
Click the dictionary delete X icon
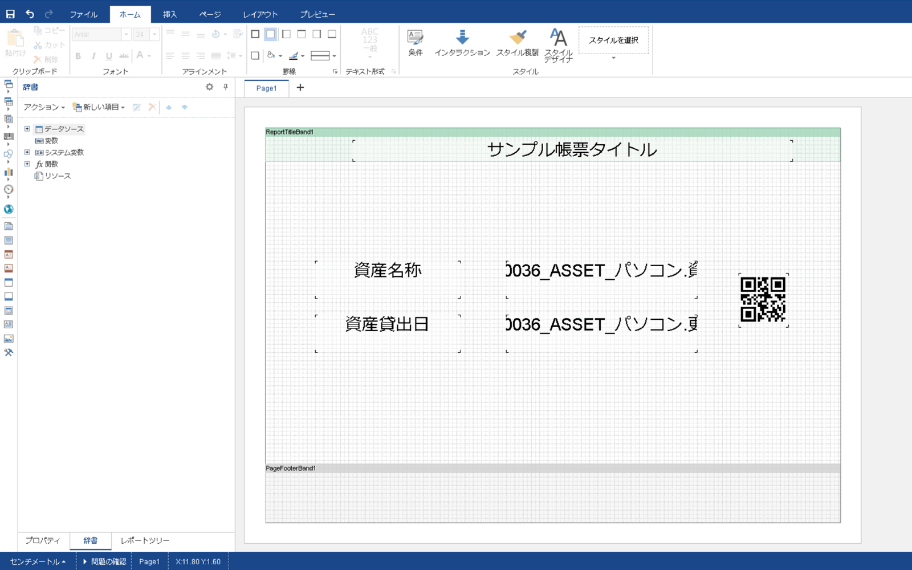click(152, 107)
